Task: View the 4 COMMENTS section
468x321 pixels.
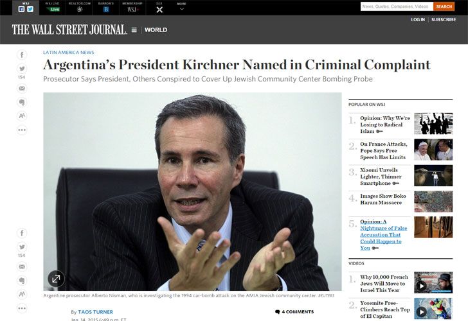Action: (294, 312)
